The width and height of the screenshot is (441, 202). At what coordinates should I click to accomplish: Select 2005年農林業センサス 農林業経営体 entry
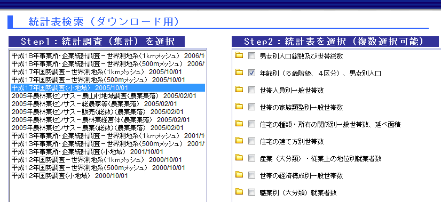[x=108, y=120]
